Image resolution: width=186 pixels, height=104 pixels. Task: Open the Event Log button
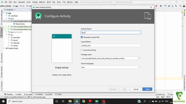[x=160, y=94]
